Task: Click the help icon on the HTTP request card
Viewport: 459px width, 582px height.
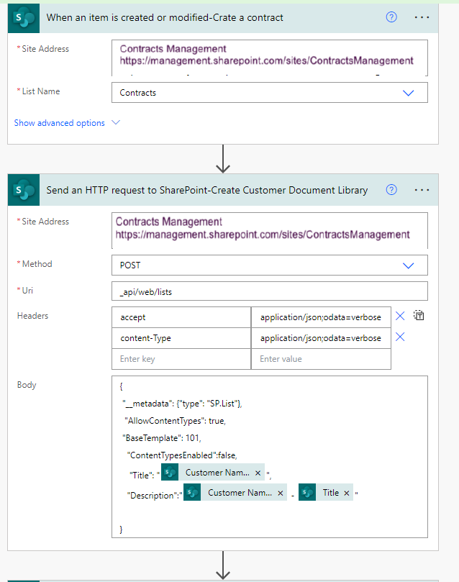Action: (x=391, y=190)
